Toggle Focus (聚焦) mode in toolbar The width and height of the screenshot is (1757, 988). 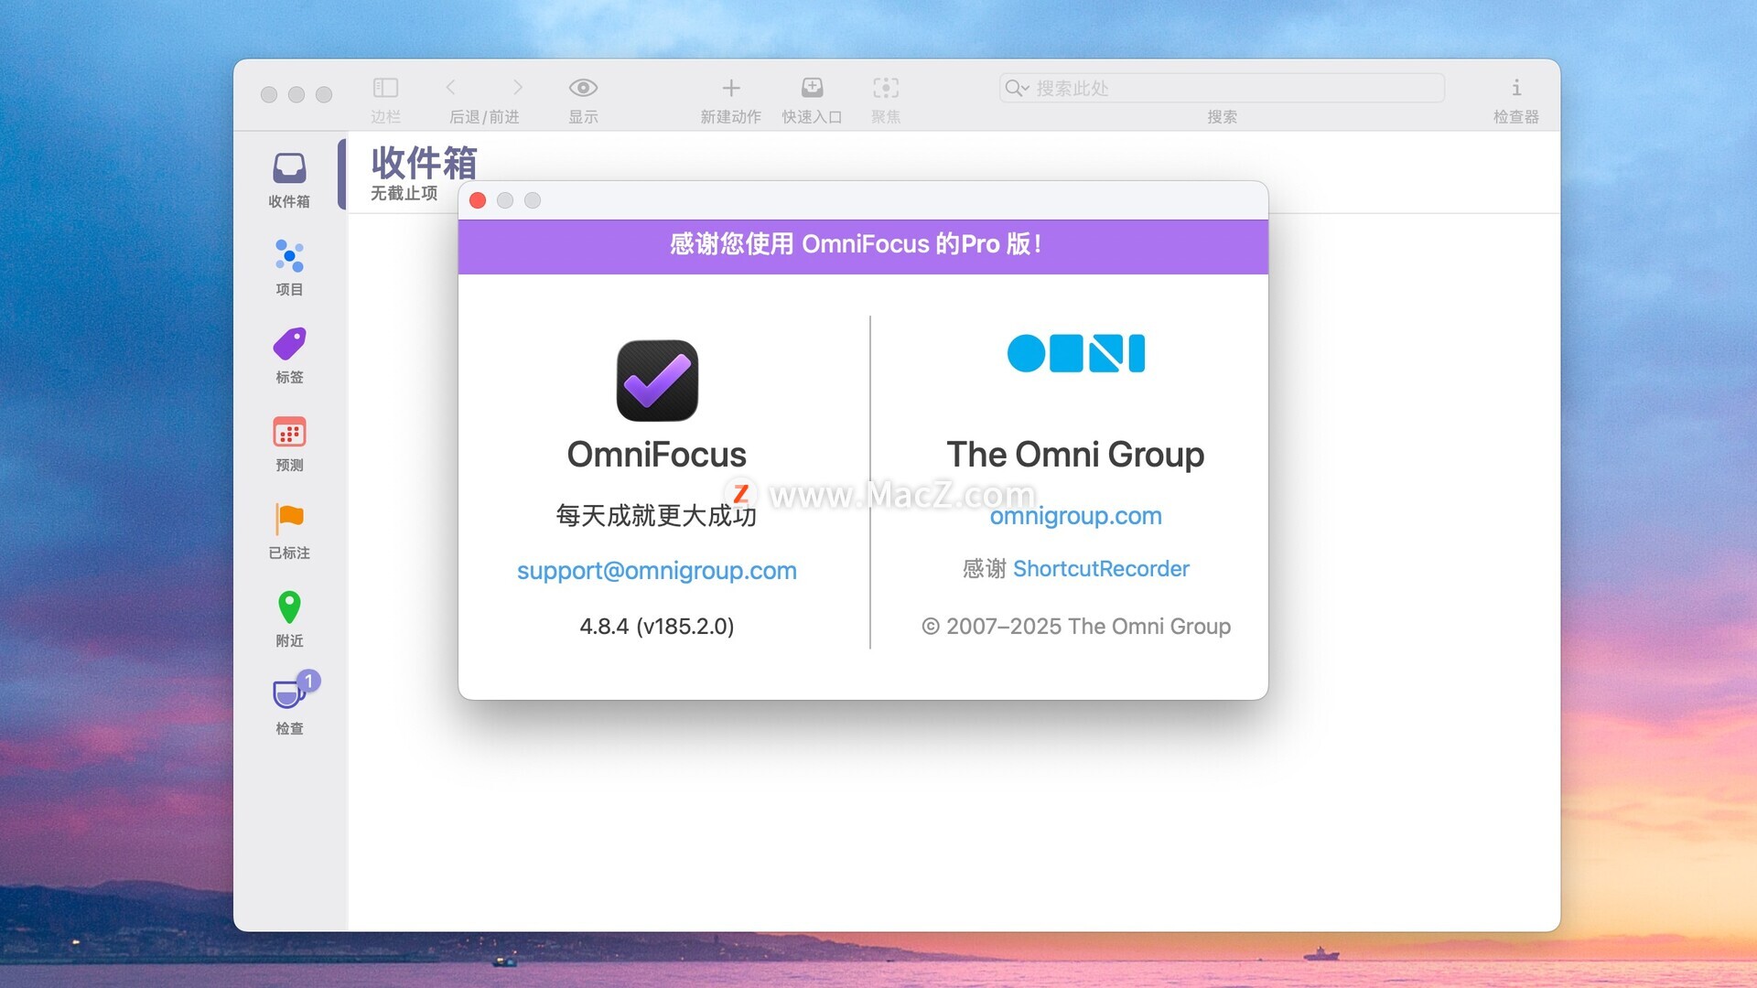pyautogui.click(x=885, y=88)
